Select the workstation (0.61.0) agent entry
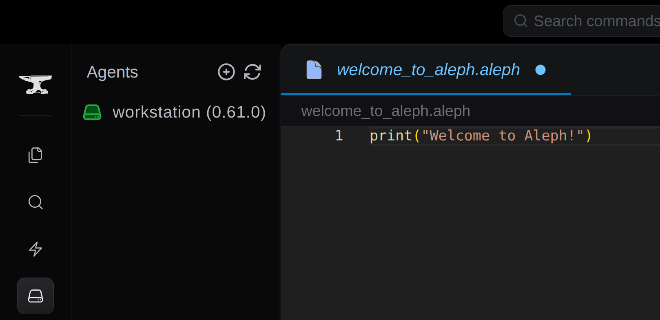Screen dimensions: 660x320 click(x=189, y=112)
